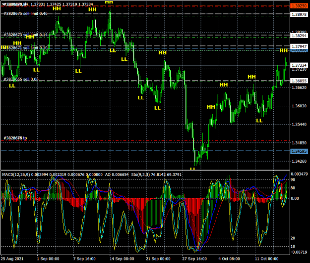Click the MACD(12,26,9) indicator label

click(16, 175)
